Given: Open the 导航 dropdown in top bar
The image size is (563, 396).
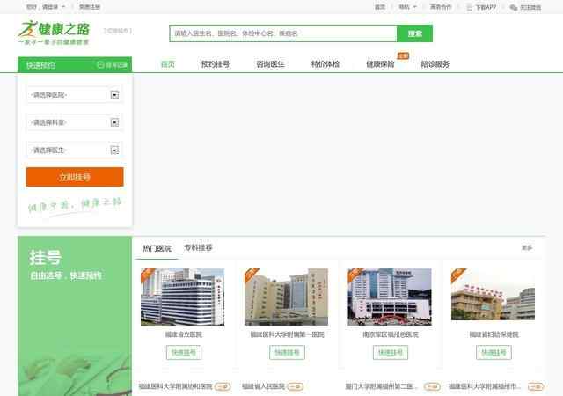Looking at the screenshot, I should coord(407,7).
